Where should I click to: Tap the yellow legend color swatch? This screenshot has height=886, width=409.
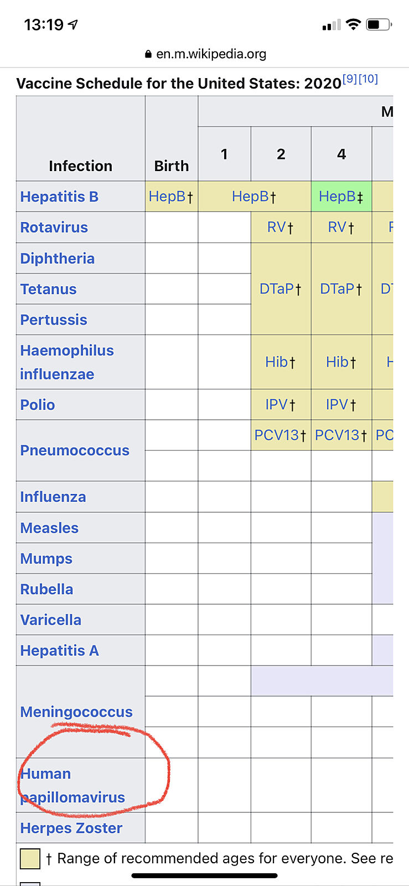point(30,858)
